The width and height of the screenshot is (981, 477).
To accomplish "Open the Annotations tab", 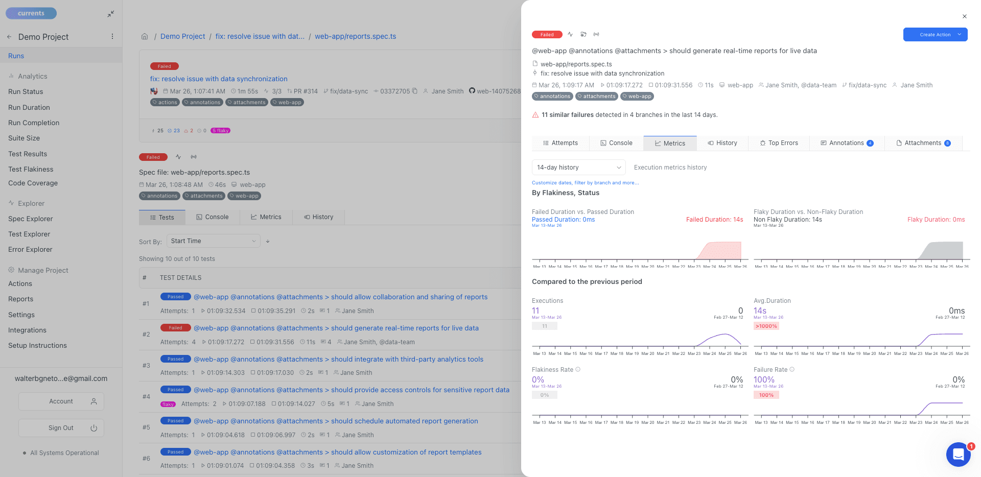I will tap(847, 143).
